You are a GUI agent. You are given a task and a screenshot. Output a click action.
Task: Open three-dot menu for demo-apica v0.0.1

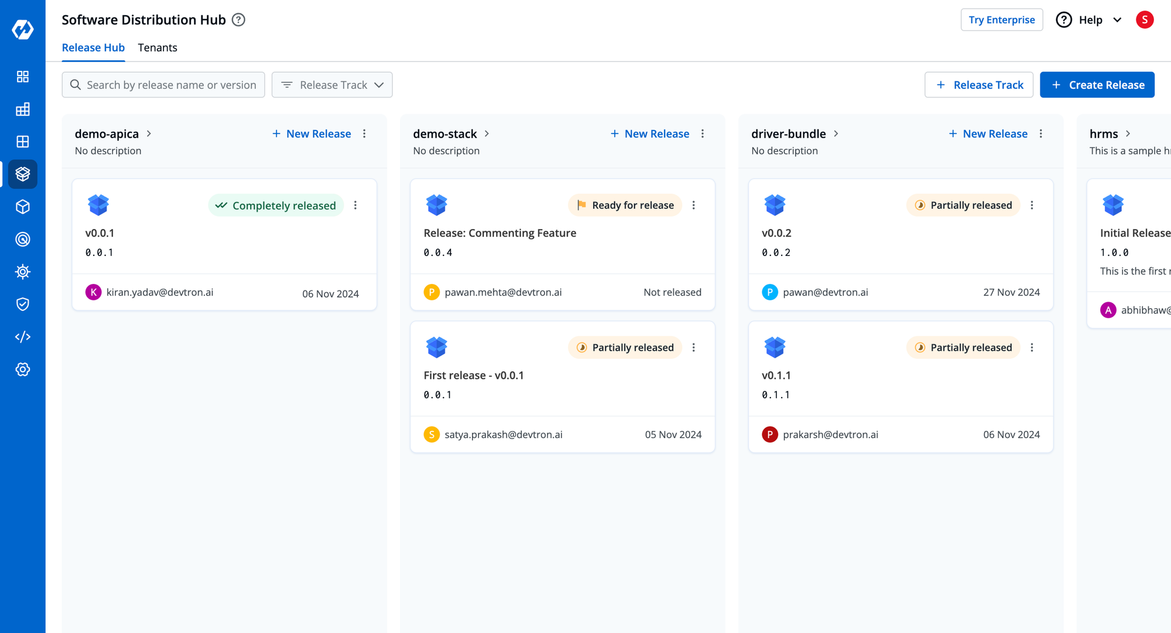(x=355, y=205)
